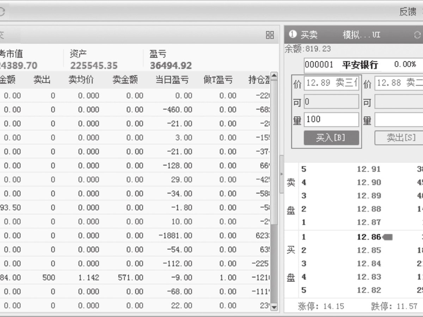423x317 pixels.
Task: Click sell level 4 price 12.90
Action: (369, 182)
